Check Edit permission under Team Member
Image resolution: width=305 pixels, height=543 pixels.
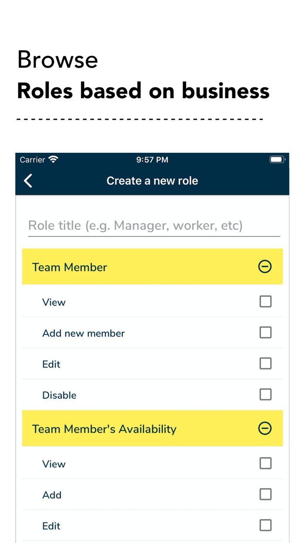pos(265,363)
